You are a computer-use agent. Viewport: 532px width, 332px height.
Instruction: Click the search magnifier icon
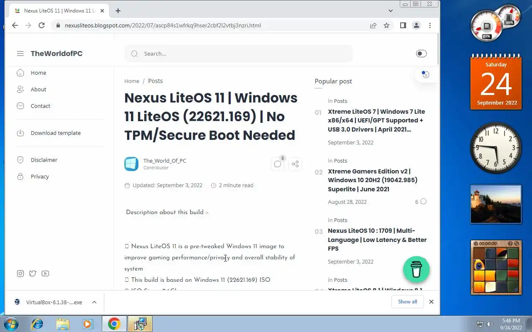coord(134,54)
